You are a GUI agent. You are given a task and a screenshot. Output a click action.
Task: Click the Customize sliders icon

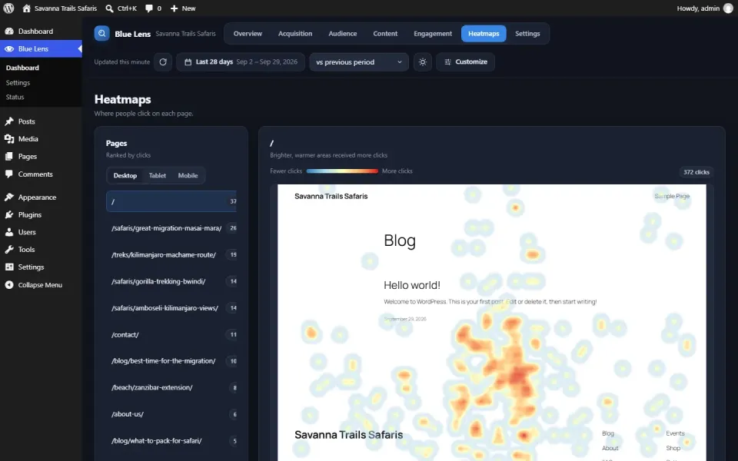[x=447, y=61]
